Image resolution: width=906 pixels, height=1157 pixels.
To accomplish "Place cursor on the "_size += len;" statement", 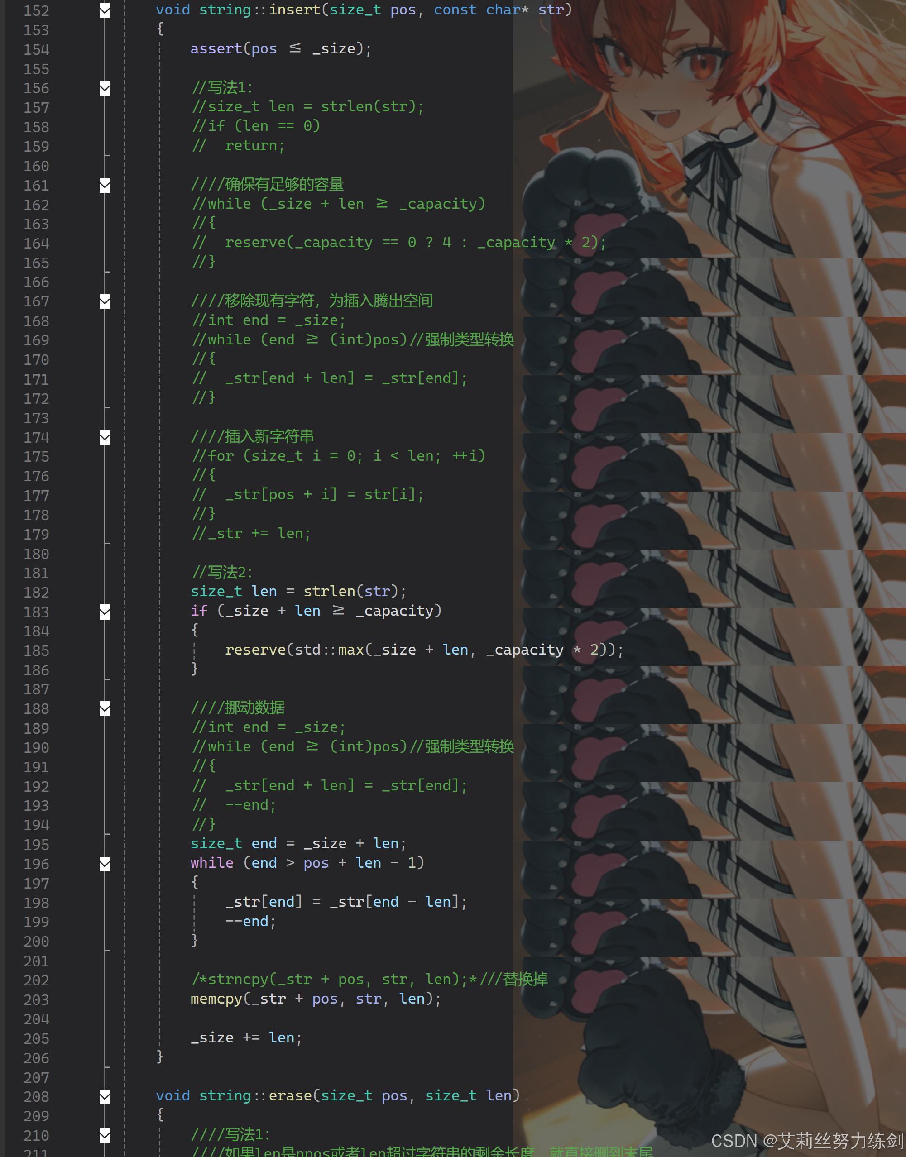I will [x=246, y=1037].
